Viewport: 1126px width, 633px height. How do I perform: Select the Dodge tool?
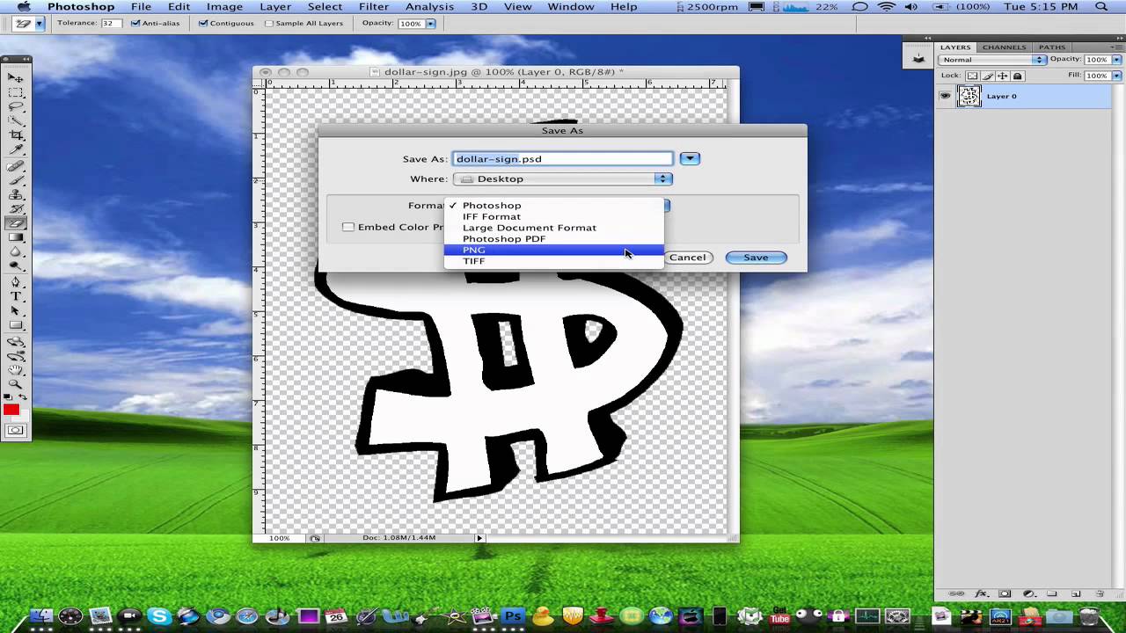tap(16, 266)
